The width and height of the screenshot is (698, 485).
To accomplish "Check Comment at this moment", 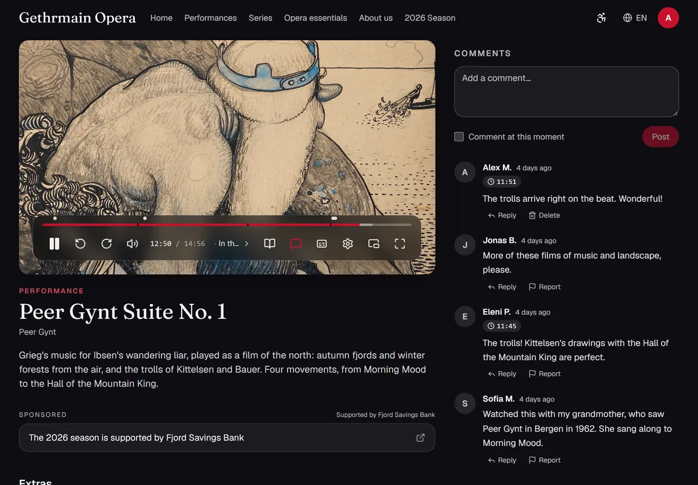I will coord(459,137).
